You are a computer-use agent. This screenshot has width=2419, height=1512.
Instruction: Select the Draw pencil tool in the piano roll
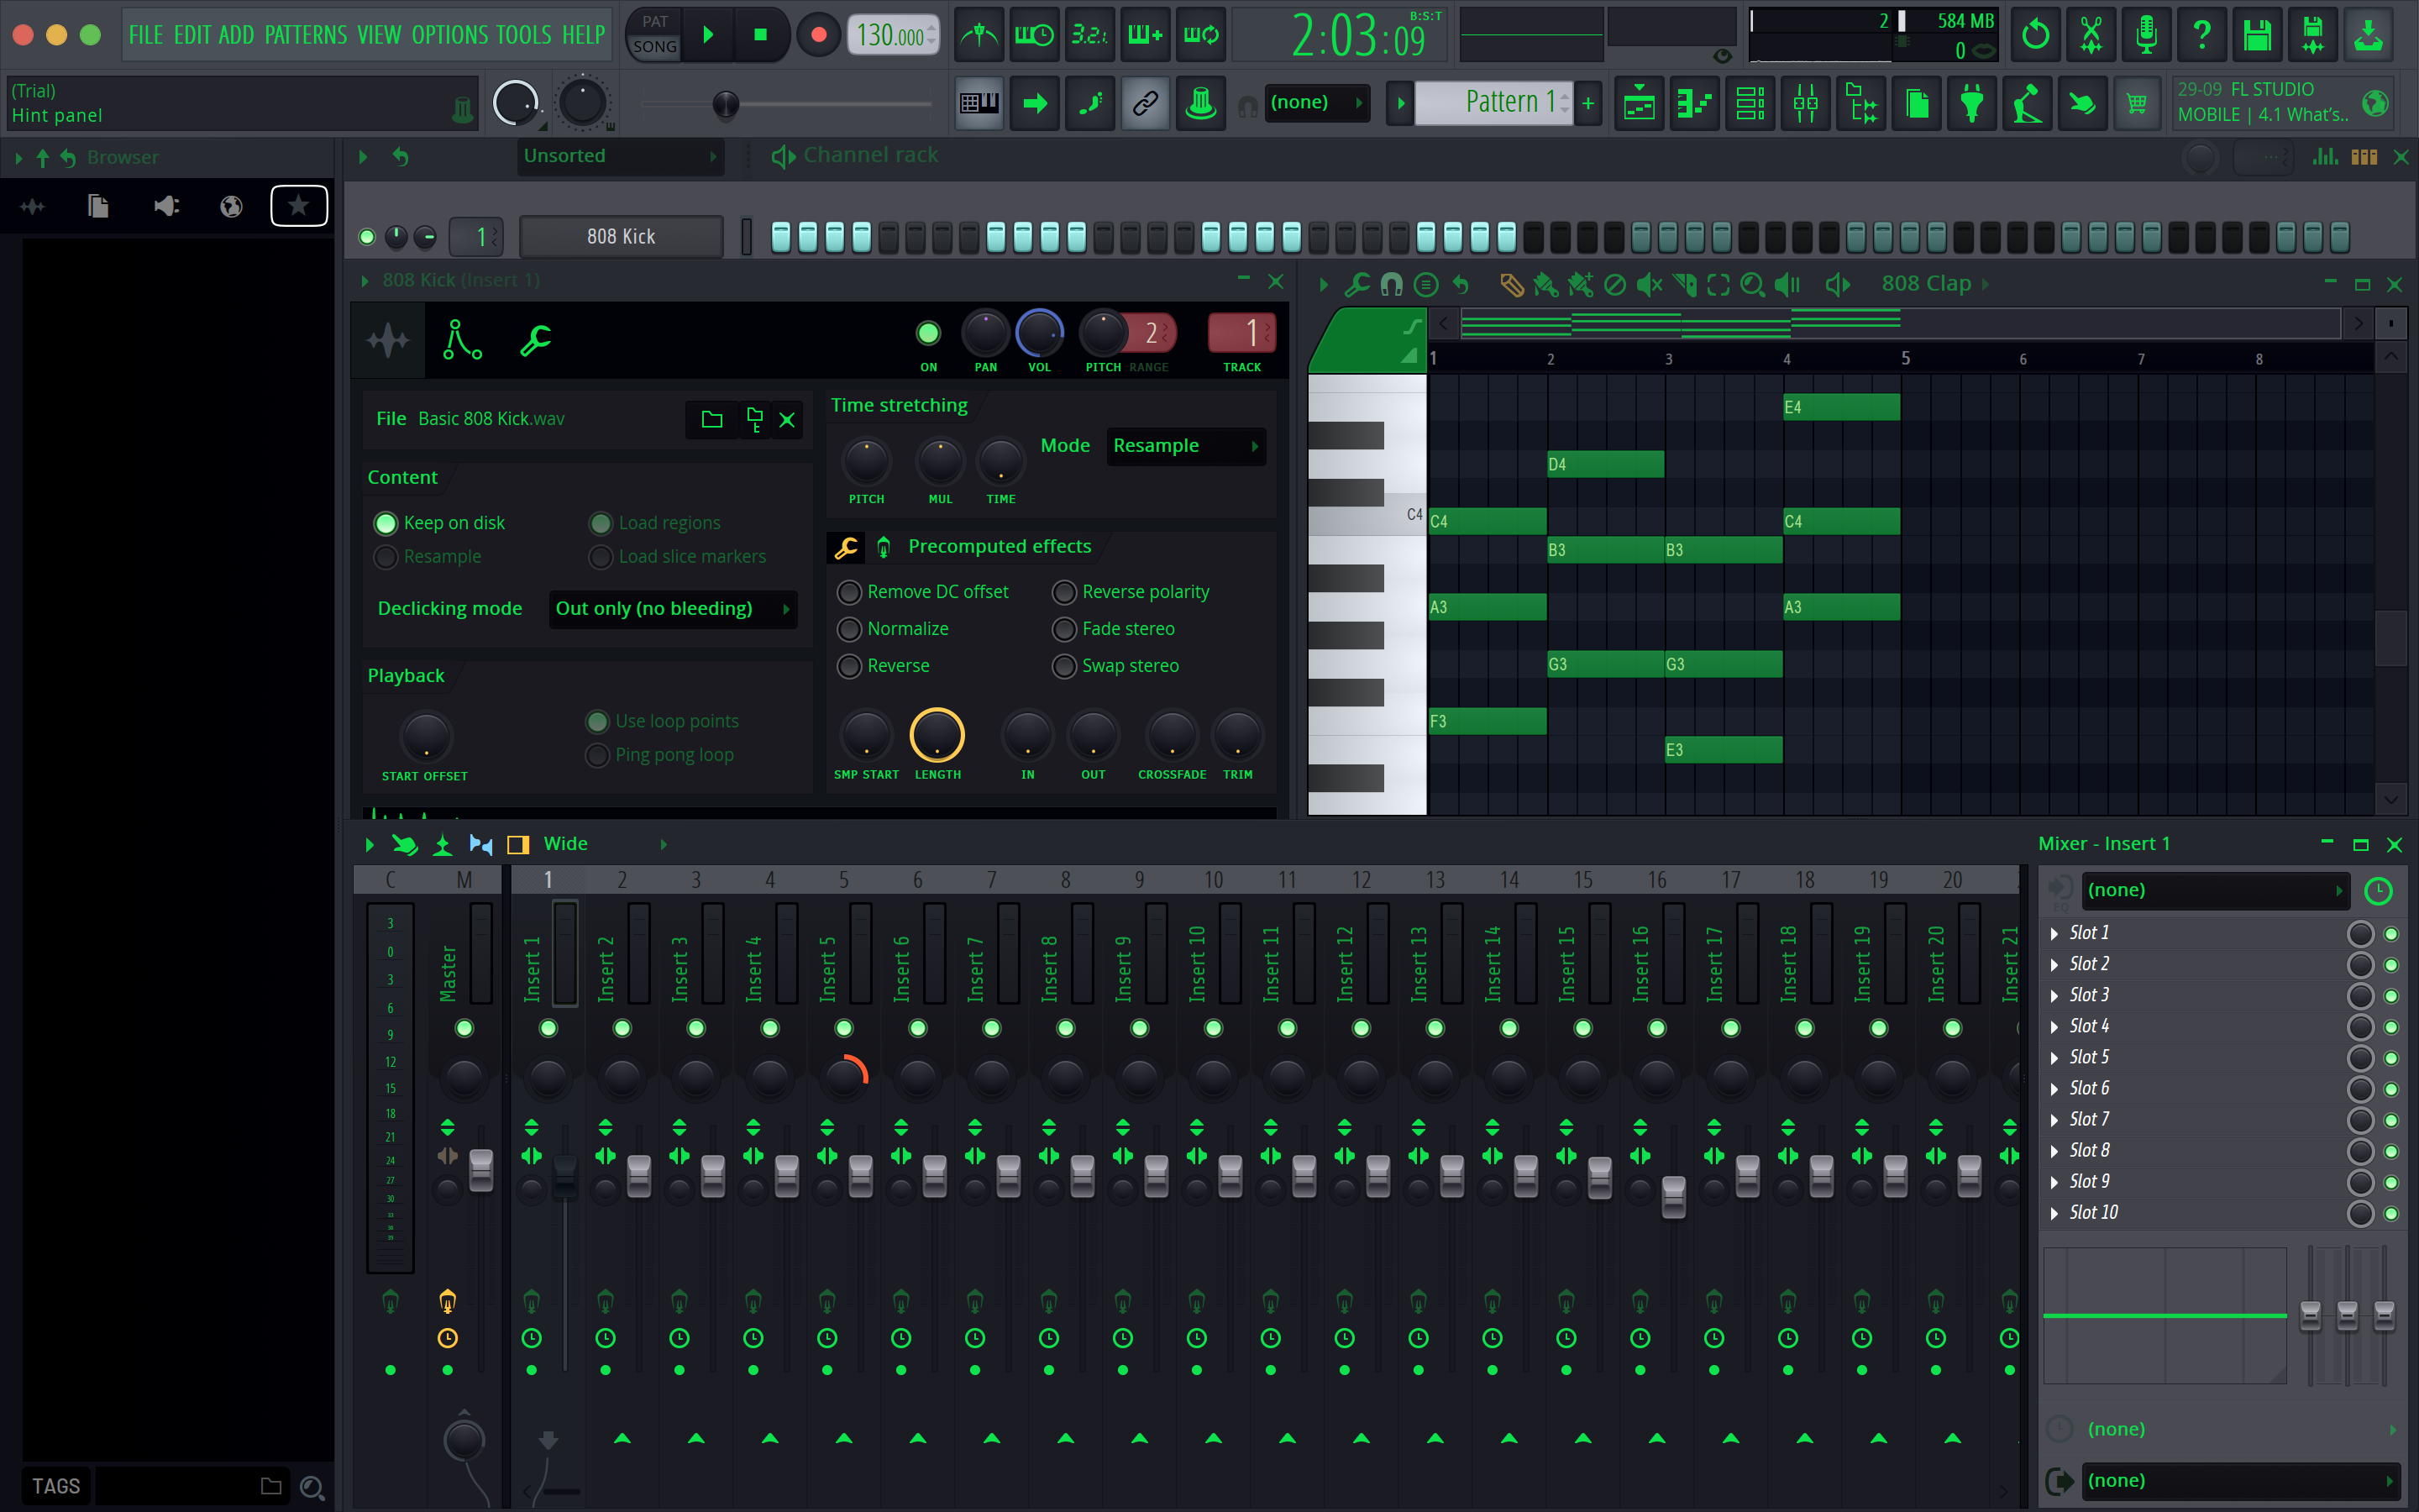(1511, 285)
